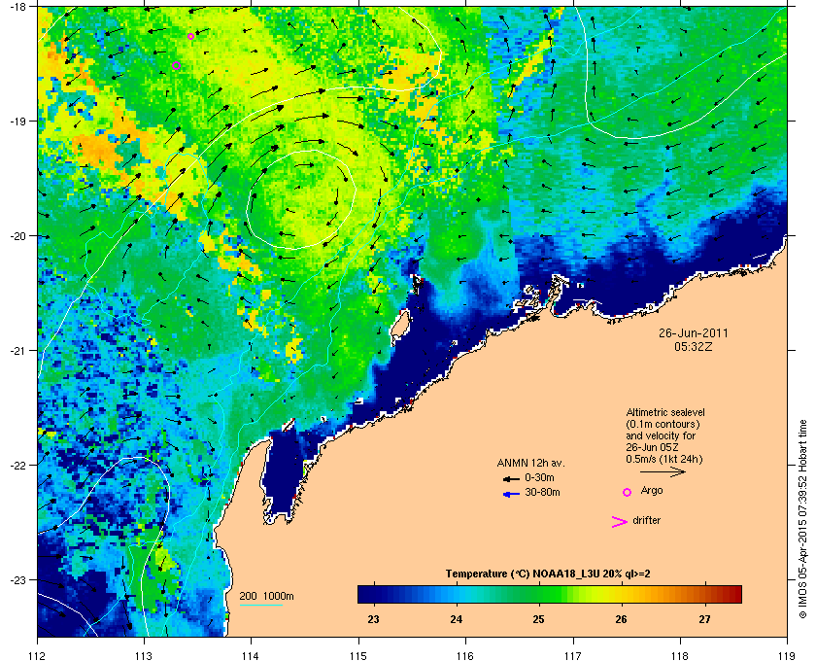Click the 0-30m depth label
This screenshot has width=816, height=661.
pyautogui.click(x=539, y=477)
